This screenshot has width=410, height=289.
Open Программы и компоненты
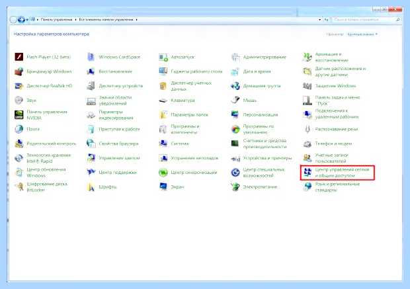pyautogui.click(x=179, y=129)
